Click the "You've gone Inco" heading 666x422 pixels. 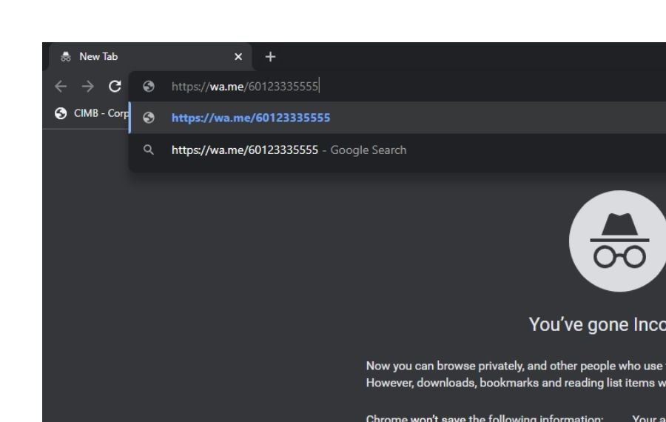pyautogui.click(x=597, y=325)
